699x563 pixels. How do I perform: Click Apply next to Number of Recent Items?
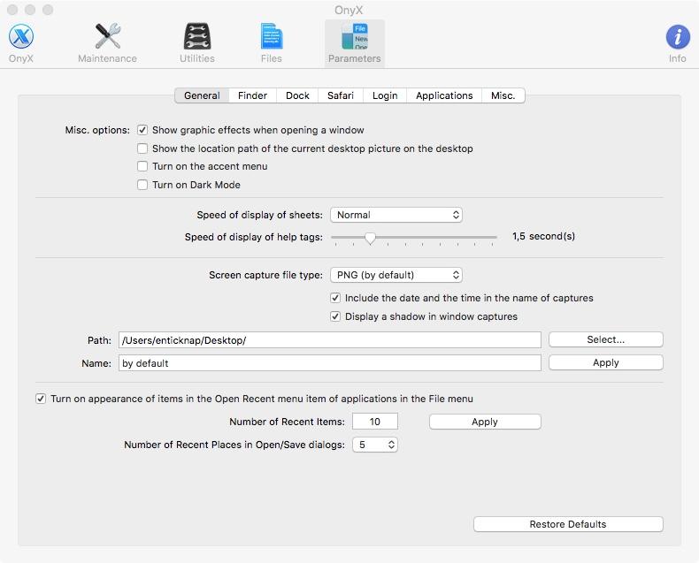point(485,422)
